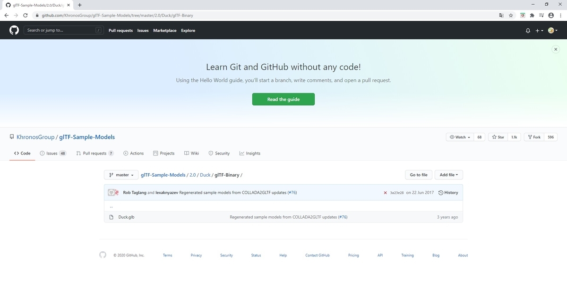The image size is (567, 307).
Task: Click the glTF-Sample-Models breadcrumb link
Action: 163,175
